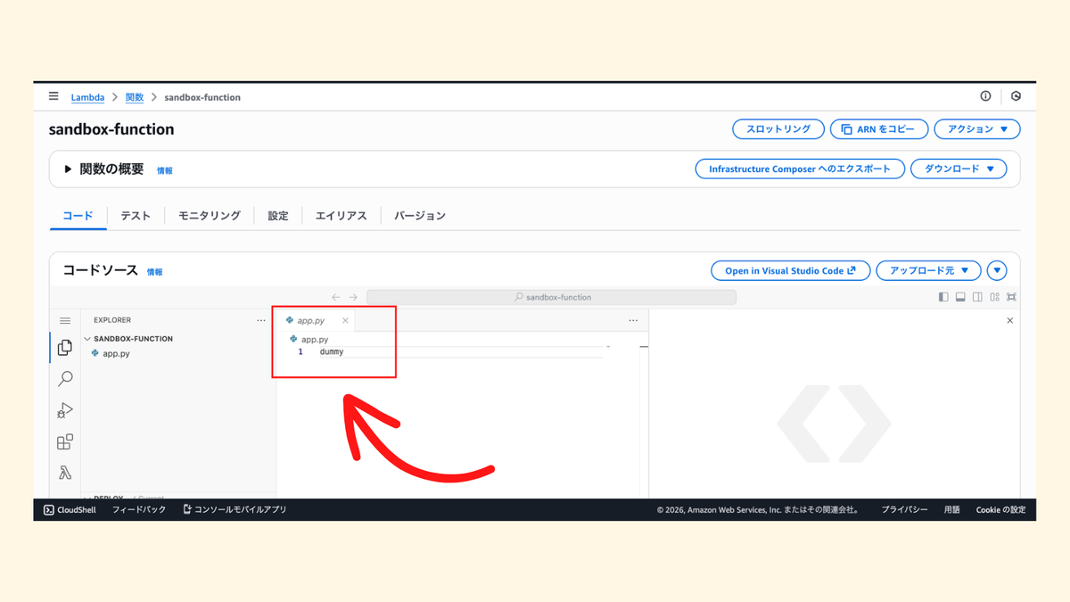The image size is (1070, 602).
Task: Switch to the テスト tab
Action: tap(136, 216)
